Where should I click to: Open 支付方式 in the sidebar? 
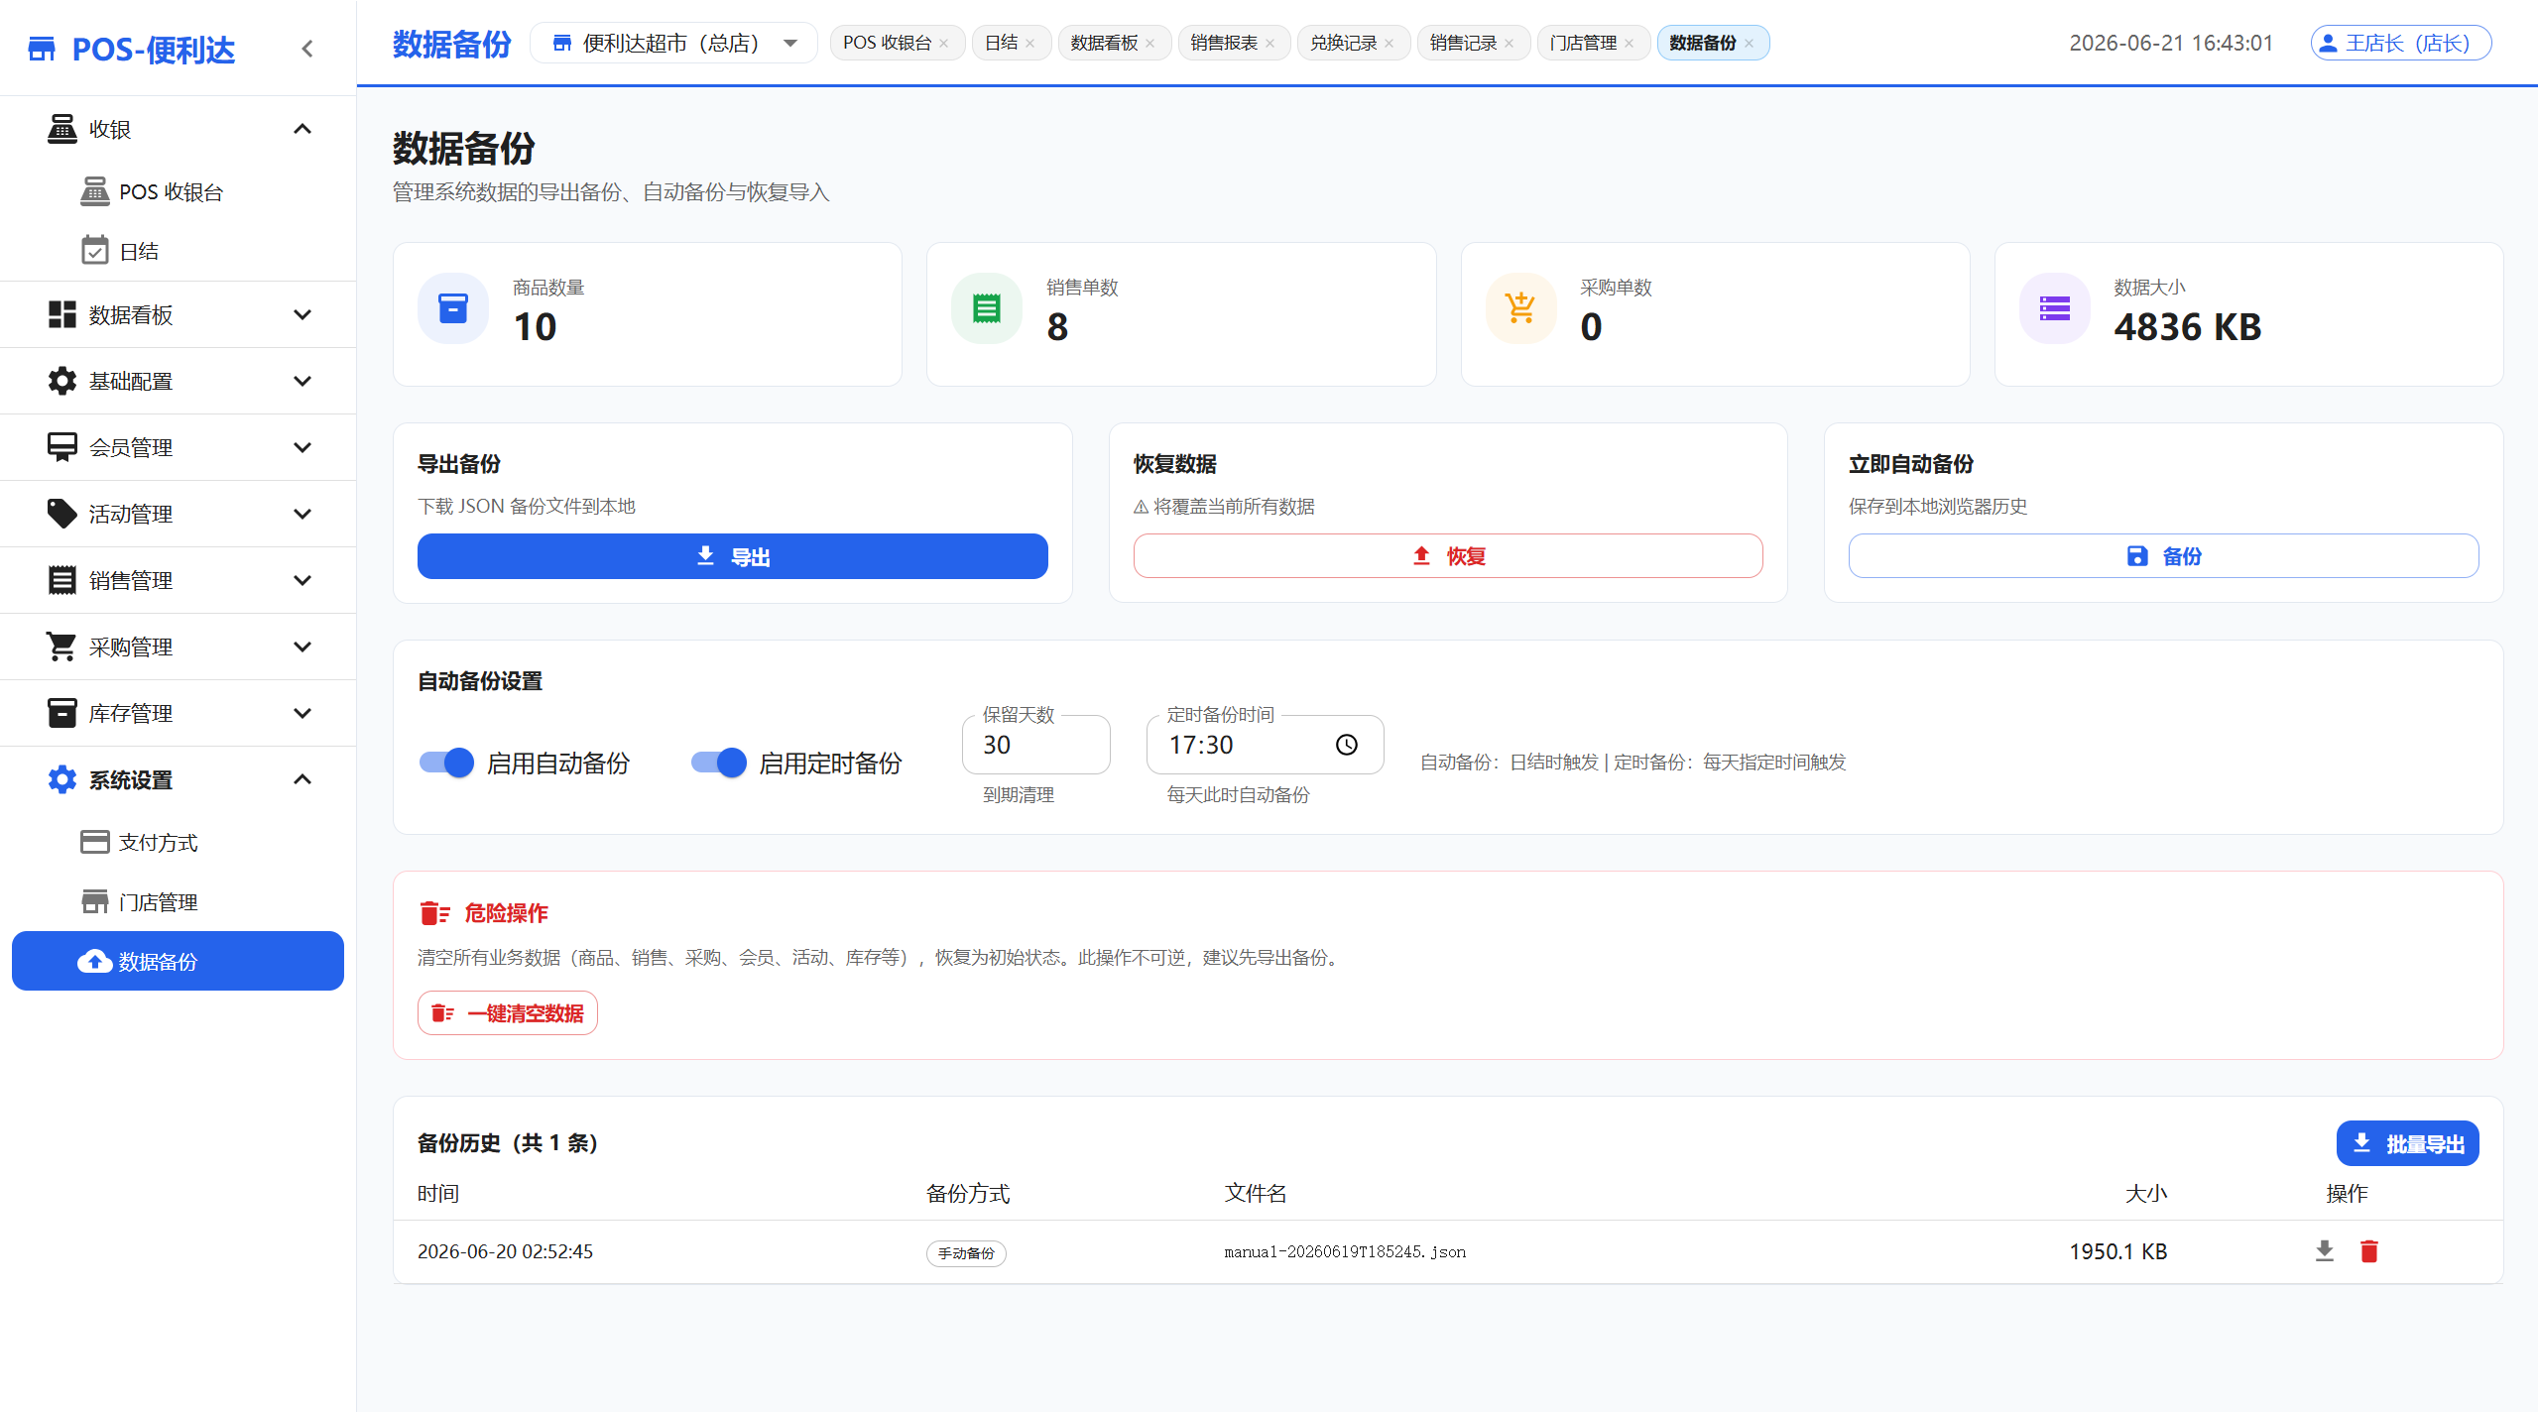(x=179, y=843)
